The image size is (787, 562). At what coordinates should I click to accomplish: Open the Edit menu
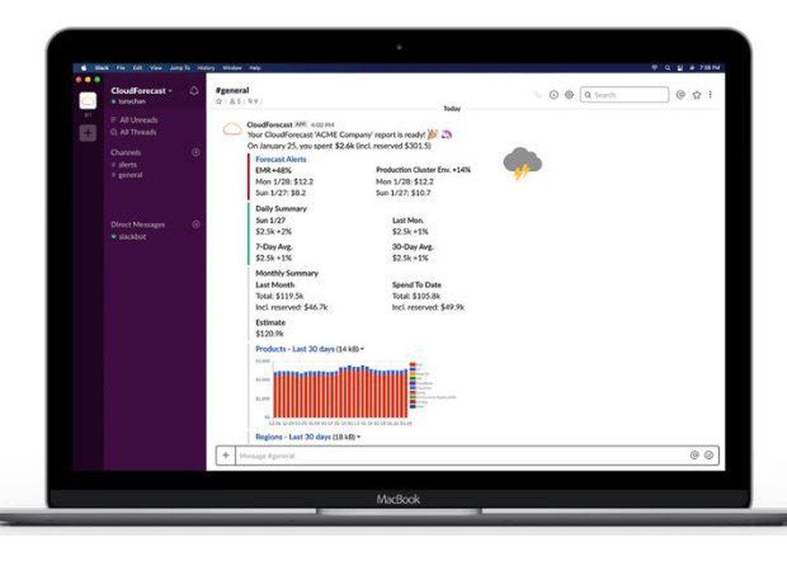click(x=138, y=68)
